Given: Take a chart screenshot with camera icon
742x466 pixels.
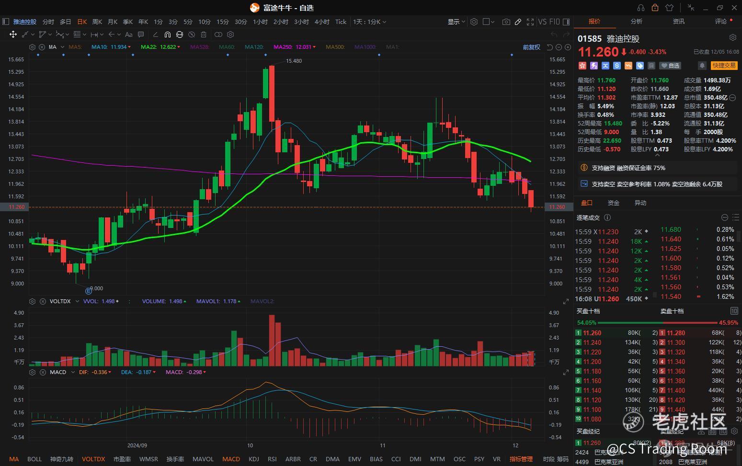Looking at the screenshot, I should pos(506,22).
